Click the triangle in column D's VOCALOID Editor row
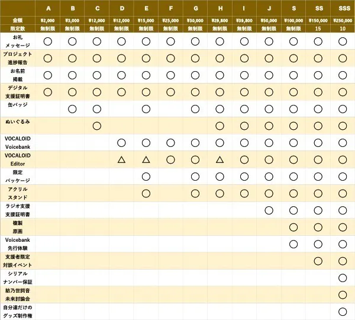This screenshot has height=320, width=355. 121,159
